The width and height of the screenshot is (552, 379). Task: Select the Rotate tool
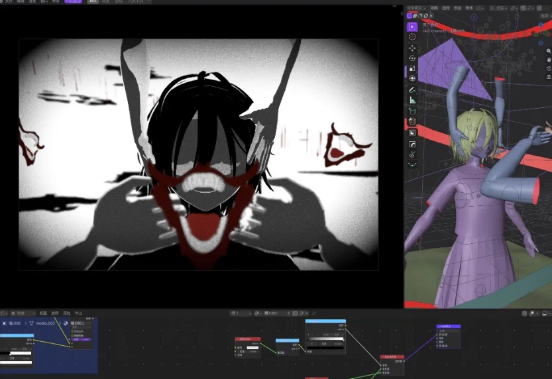pyautogui.click(x=412, y=58)
